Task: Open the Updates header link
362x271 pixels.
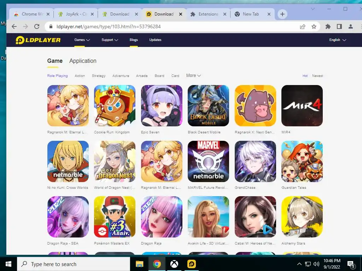Action: click(155, 40)
